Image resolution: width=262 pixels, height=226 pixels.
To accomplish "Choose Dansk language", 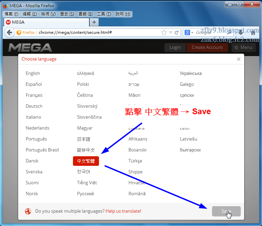I will [x=32, y=161].
